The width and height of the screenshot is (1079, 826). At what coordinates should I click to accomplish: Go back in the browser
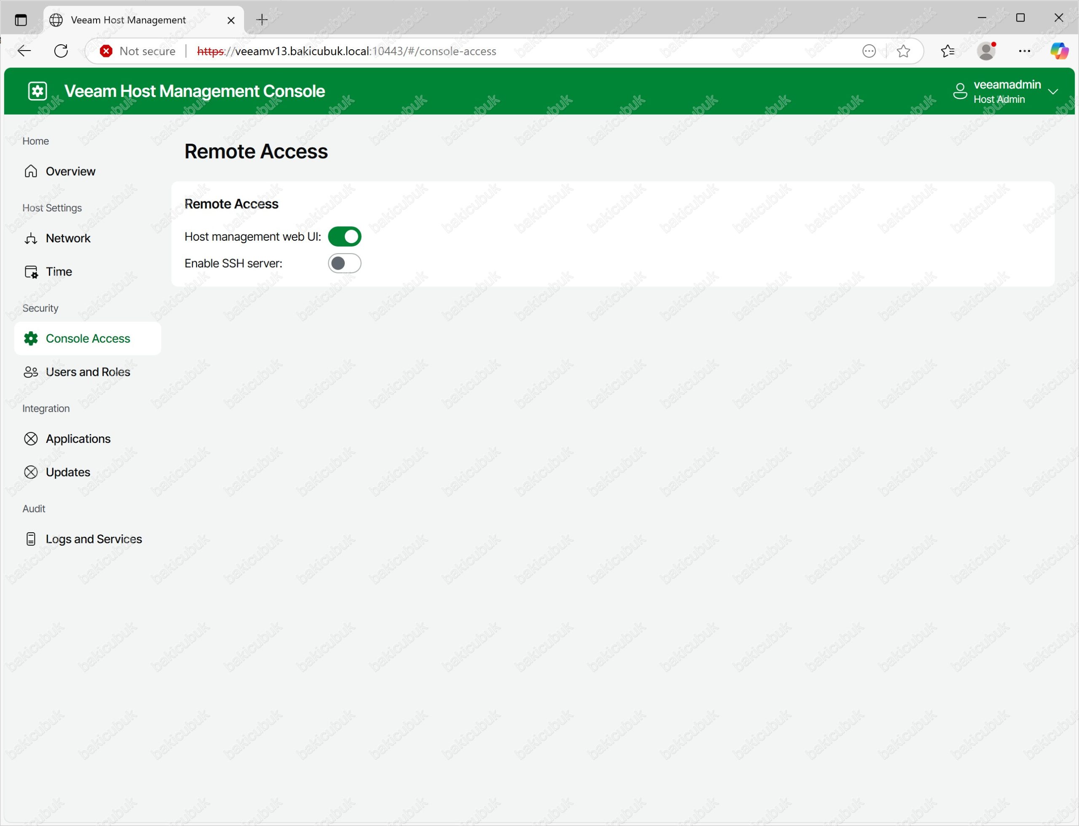click(24, 51)
